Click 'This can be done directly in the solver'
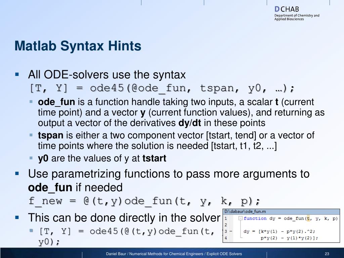 point(124,218)
